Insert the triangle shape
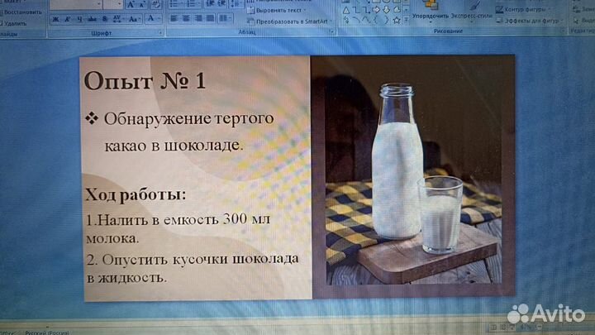This screenshot has width=595, height=335. point(346,11)
